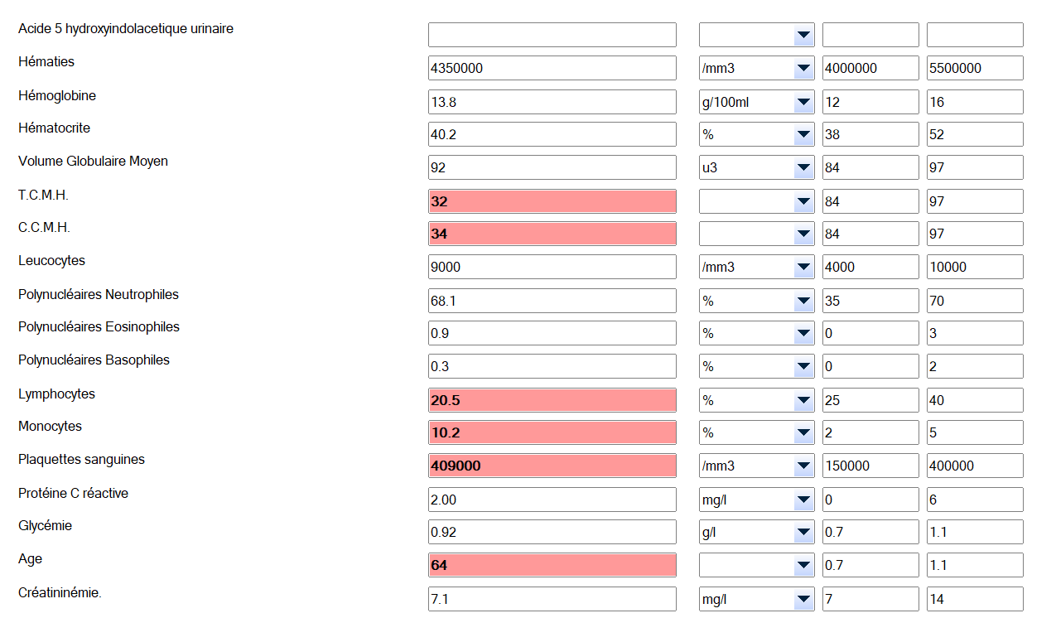Focus the empty Acide 5 hydroxyindolacetique value field
Image resolution: width=1056 pixels, height=618 pixels.
pos(552,35)
